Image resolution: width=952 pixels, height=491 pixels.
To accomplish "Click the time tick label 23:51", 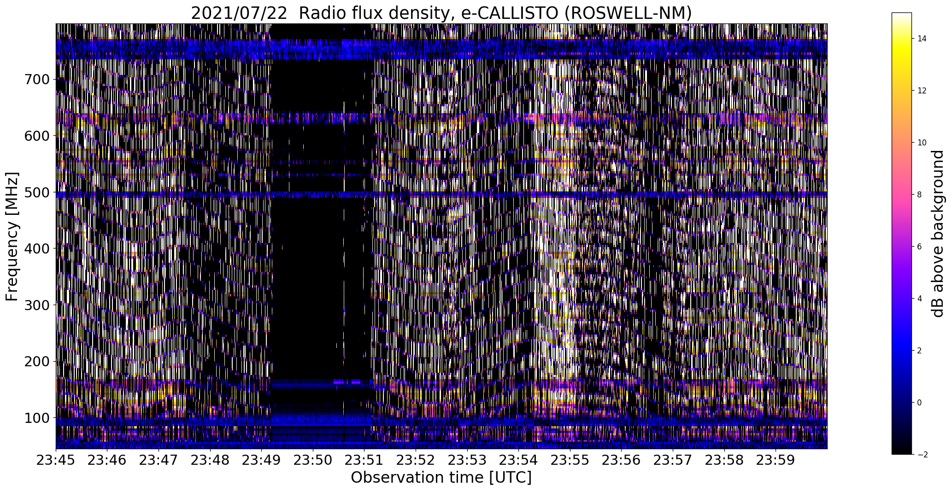I will click(x=364, y=460).
